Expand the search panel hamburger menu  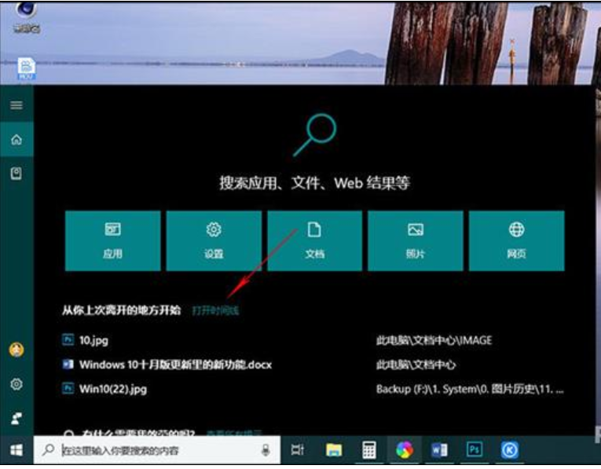coord(16,105)
